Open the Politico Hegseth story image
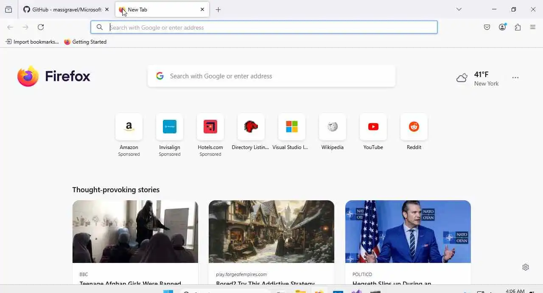 408,232
